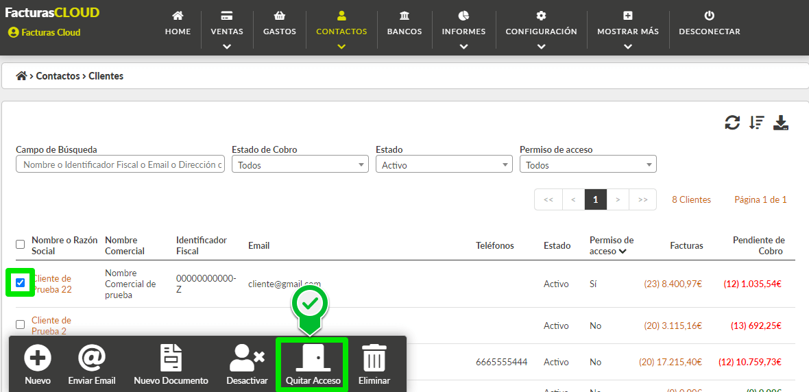This screenshot has width=809, height=392.
Task: Open the Permiso de acceso dropdown
Action: (588, 165)
